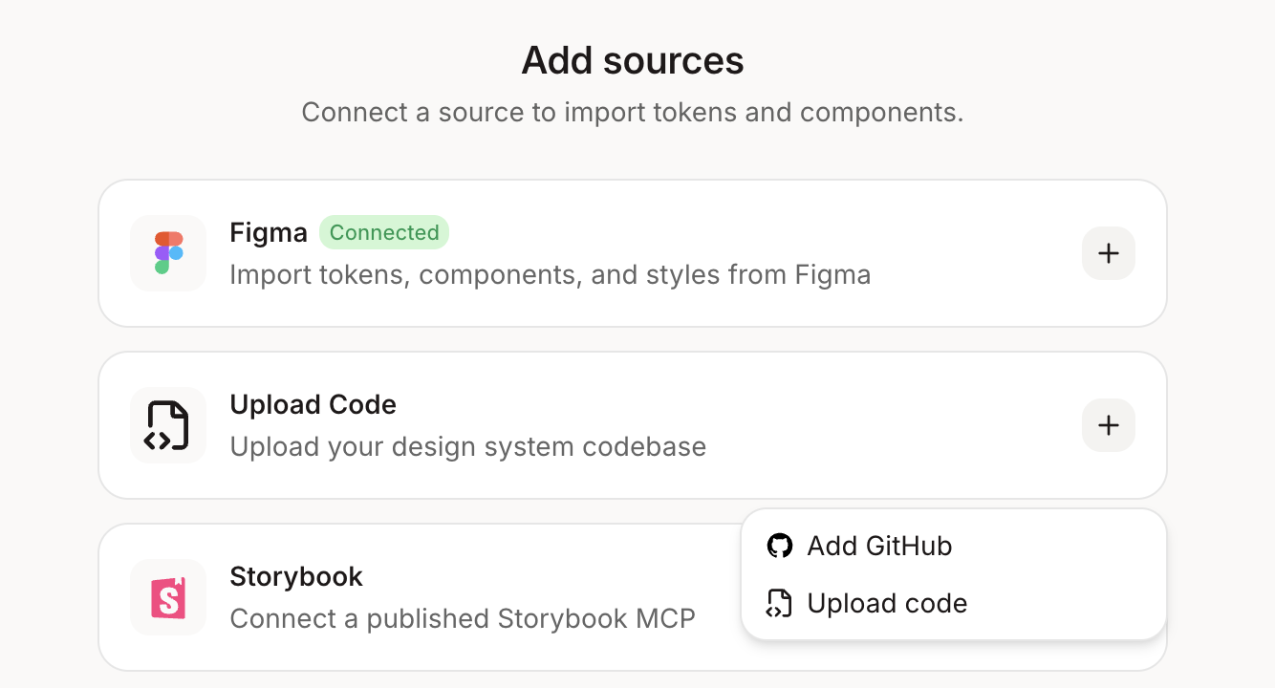
Task: Click "Upload your design system codebase" description
Action: [x=468, y=446]
